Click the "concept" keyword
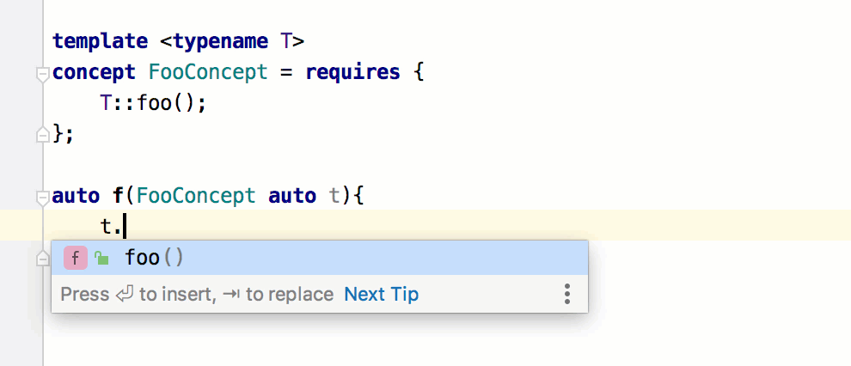The height and width of the screenshot is (366, 851). (x=94, y=73)
